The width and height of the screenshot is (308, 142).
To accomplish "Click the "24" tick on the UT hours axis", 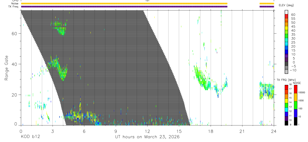I will click(x=274, y=131).
